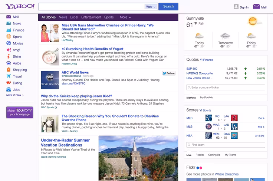Viewport: 273px width, 181px height.
Task: Click Tomorrow's rain cloud forecast icon
Action: point(225,36)
